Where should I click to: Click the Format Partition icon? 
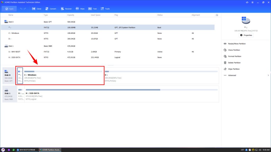tap(225, 56)
